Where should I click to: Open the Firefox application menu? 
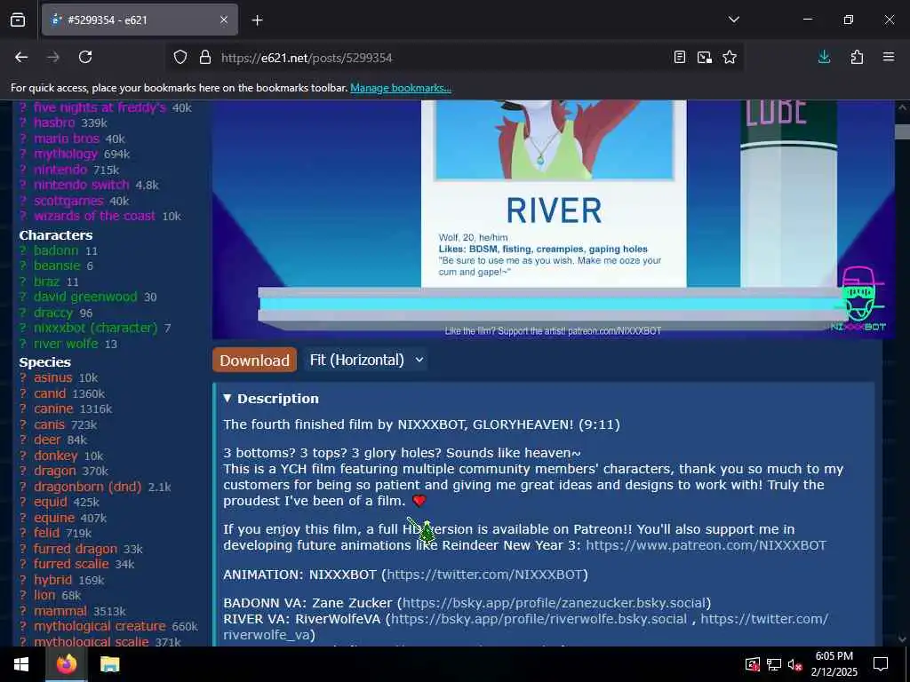click(x=889, y=57)
